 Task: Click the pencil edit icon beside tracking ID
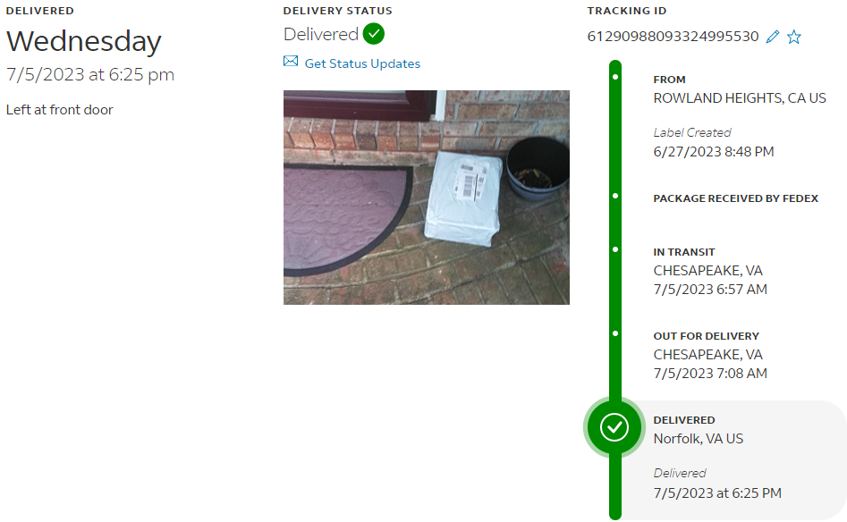coord(773,36)
